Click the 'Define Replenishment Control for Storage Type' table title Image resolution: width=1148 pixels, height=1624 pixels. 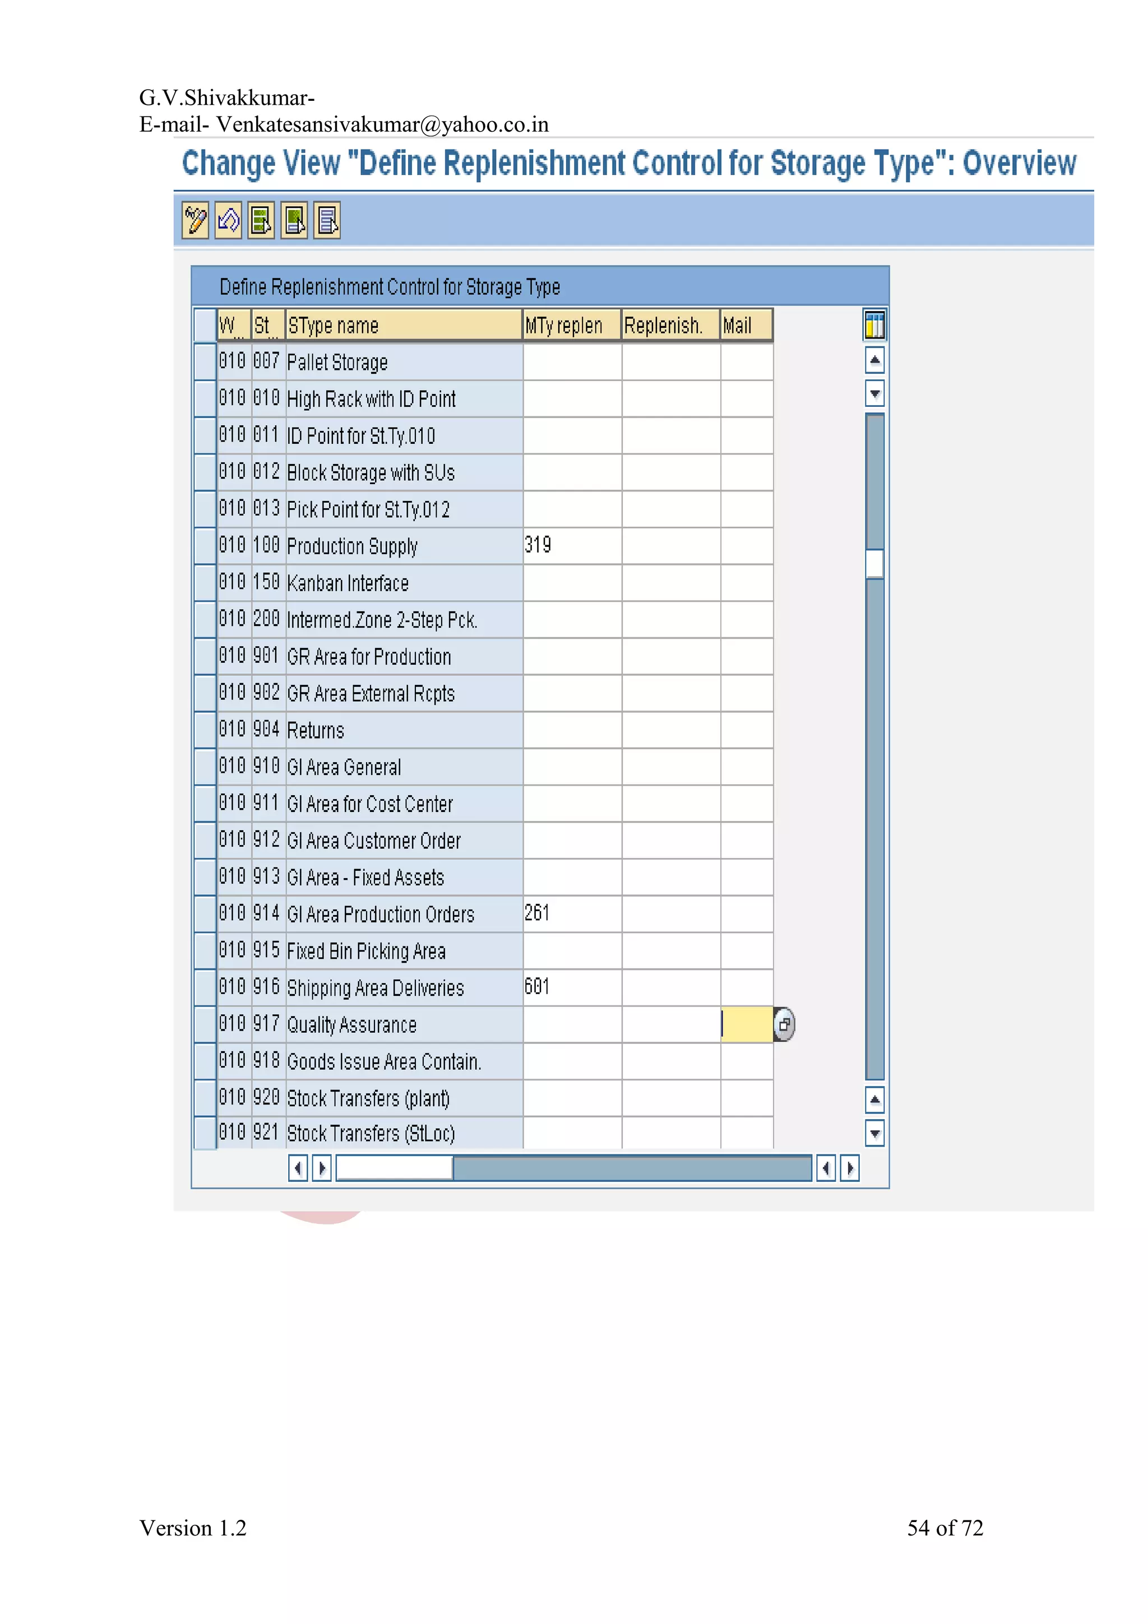pyautogui.click(x=390, y=286)
